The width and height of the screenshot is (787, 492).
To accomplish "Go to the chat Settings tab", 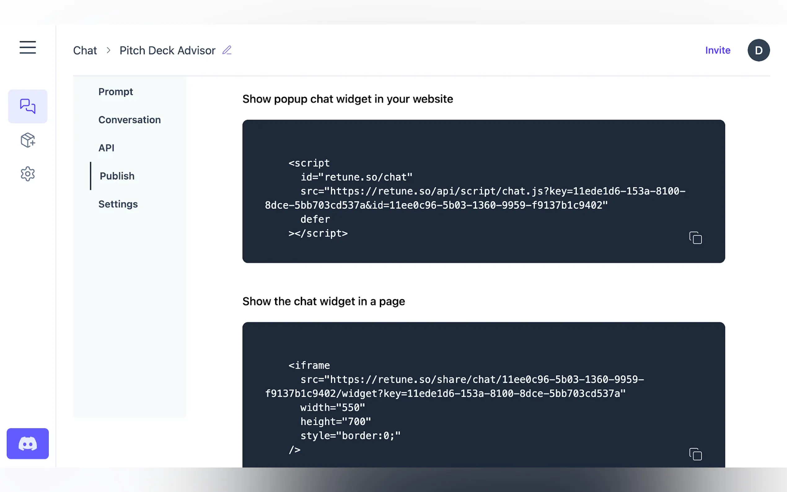I will [x=118, y=204].
